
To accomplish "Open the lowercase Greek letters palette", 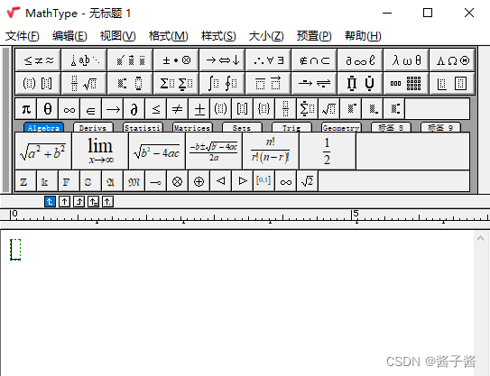I will point(406,60).
